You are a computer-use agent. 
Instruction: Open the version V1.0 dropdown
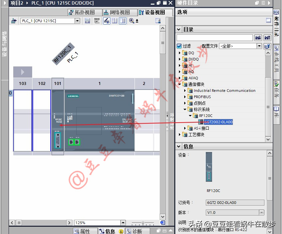(x=261, y=213)
